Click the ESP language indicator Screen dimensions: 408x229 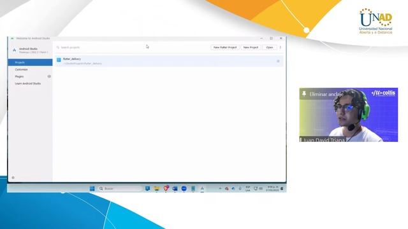click(x=248, y=188)
